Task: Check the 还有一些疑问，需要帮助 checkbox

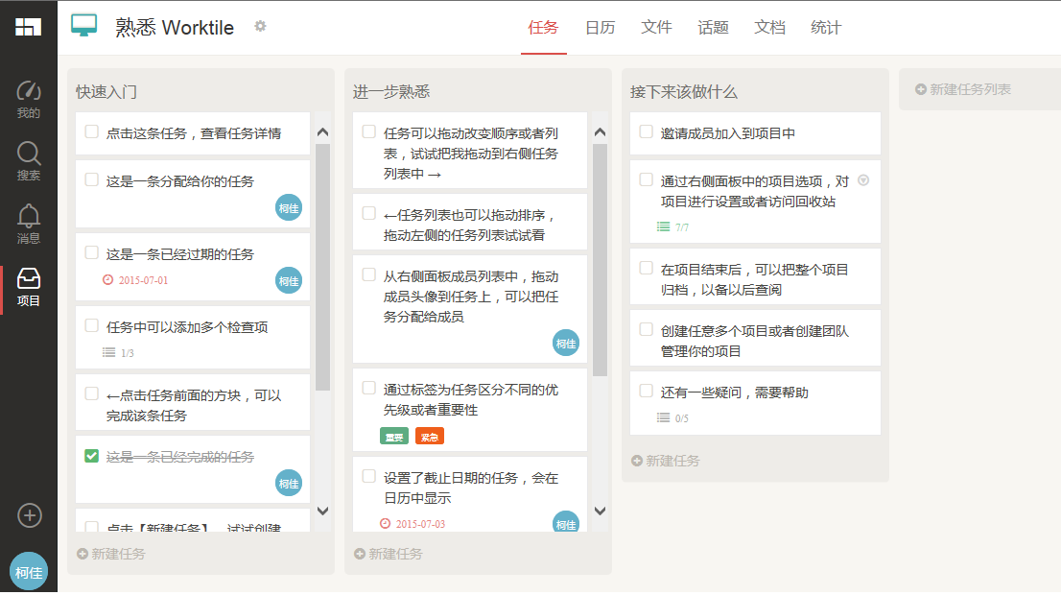Action: 647,391
